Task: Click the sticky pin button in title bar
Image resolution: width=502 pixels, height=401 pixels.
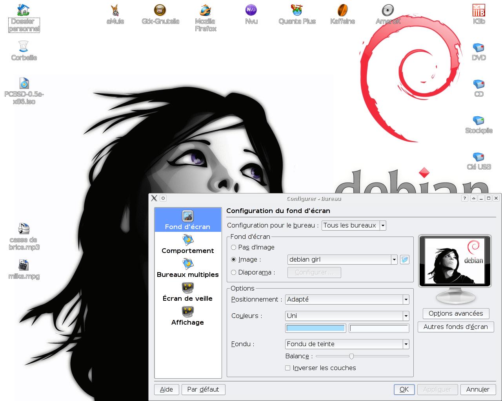Action: [x=163, y=198]
